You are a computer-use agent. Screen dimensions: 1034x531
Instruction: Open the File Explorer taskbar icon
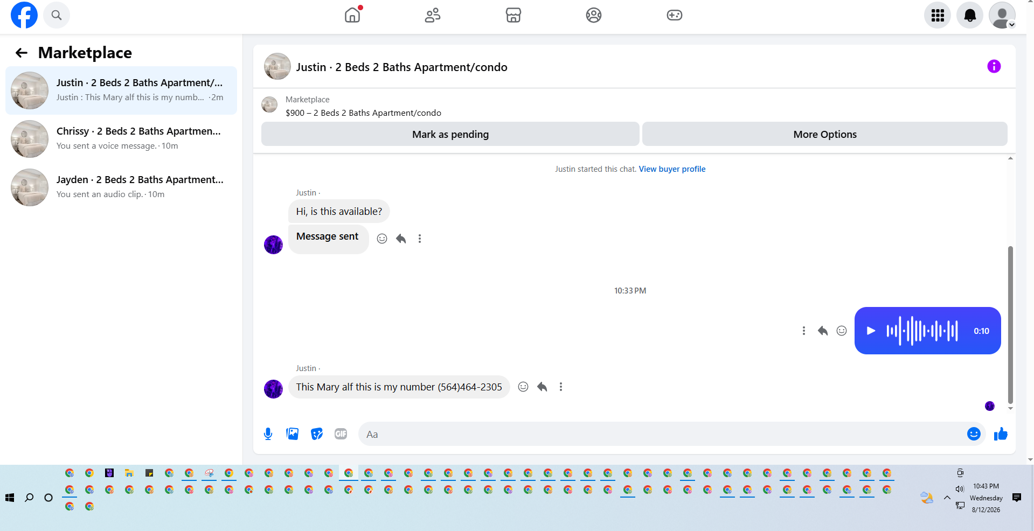129,473
